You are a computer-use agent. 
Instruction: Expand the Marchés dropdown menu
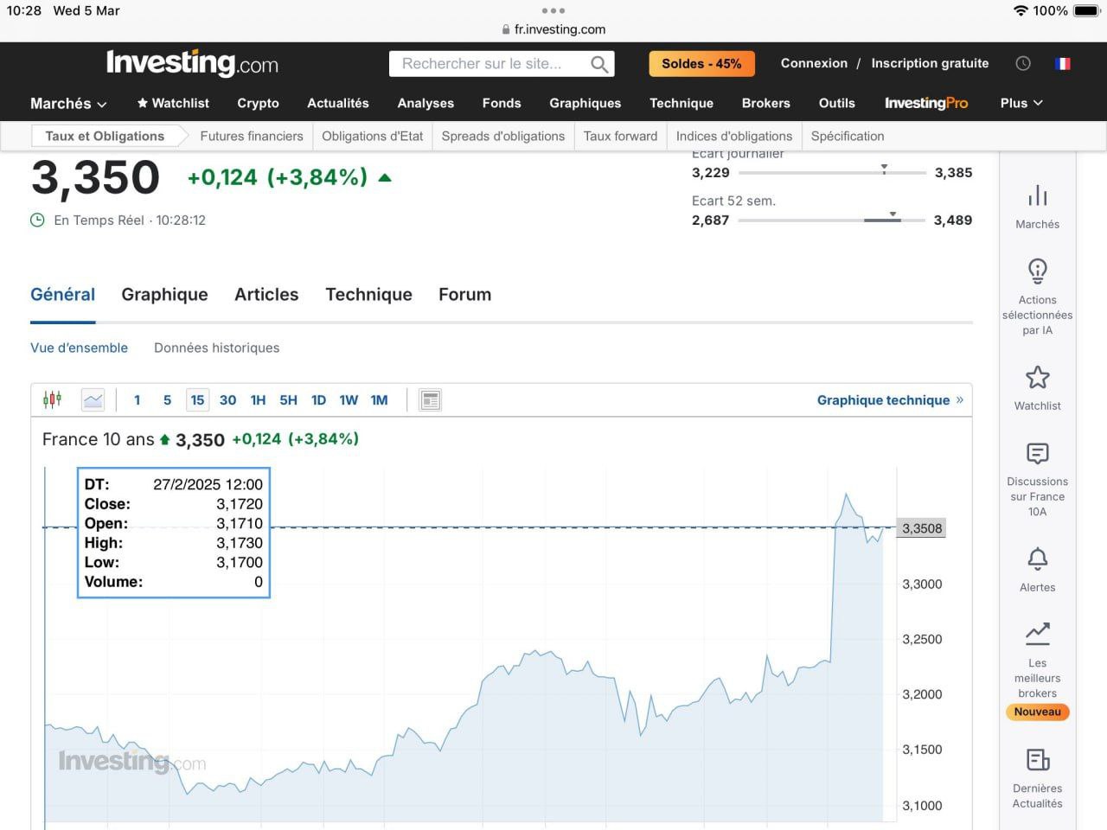coord(68,103)
